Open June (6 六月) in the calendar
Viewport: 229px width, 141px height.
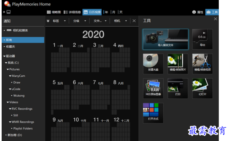click(x=81, y=95)
